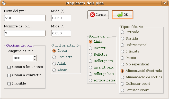The width and height of the screenshot is (169, 99).
Task: Check the Invisible option
Action: coord(9,84)
